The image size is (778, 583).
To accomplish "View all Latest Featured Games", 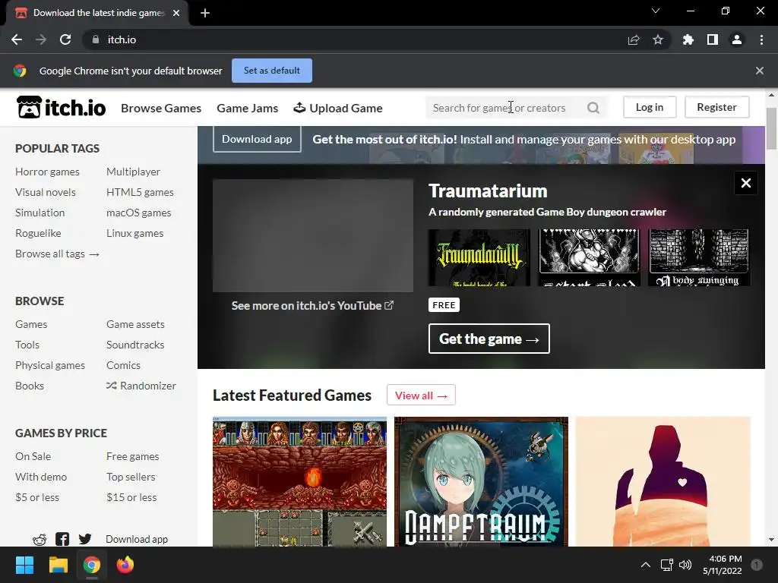I will click(x=421, y=395).
